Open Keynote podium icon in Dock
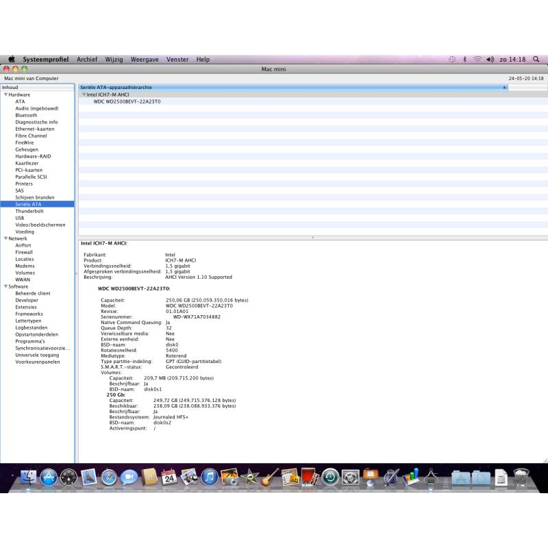The image size is (548, 548). click(371, 477)
